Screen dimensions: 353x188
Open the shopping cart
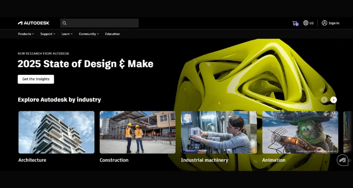pyautogui.click(x=295, y=23)
